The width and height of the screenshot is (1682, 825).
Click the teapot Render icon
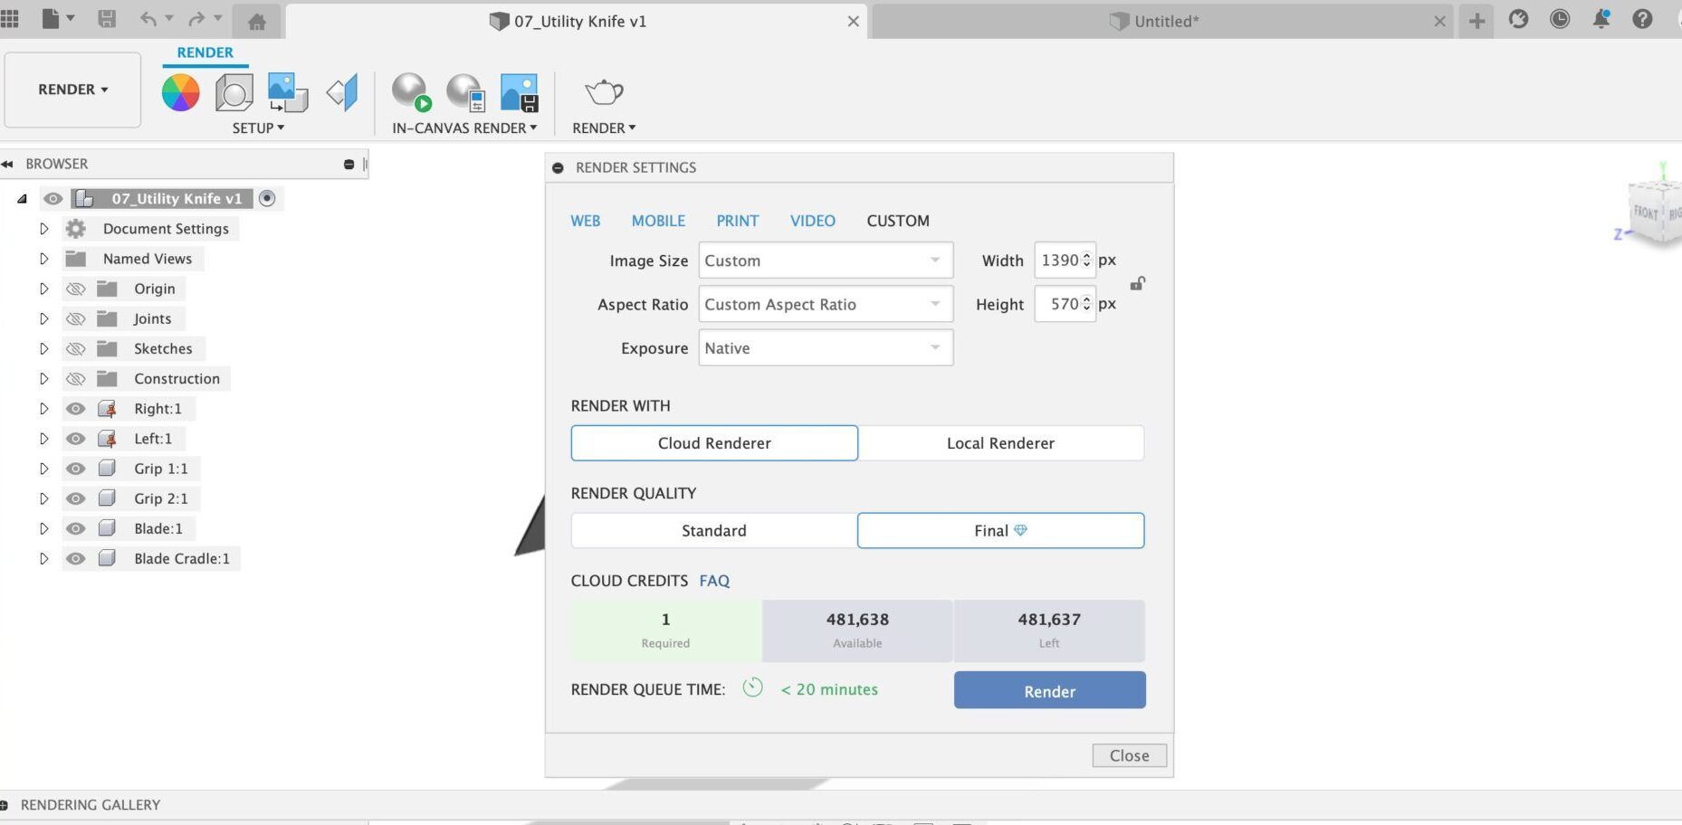click(x=604, y=92)
